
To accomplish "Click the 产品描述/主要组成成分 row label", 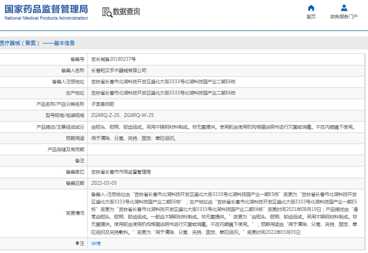I will (60, 127).
